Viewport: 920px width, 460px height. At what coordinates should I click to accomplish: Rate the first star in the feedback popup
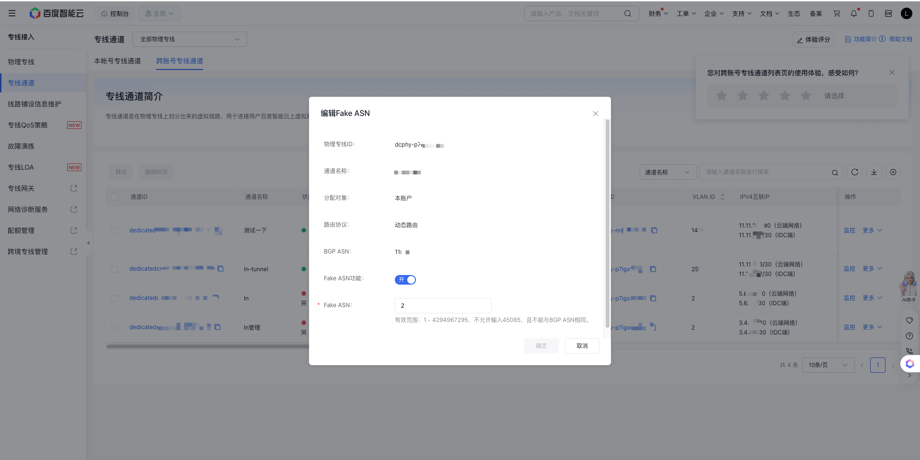722,96
